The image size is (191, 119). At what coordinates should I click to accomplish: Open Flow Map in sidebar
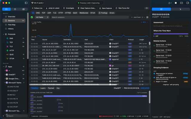14,25
